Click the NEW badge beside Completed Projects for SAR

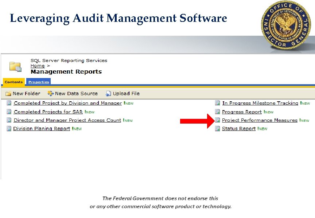[x=89, y=112]
